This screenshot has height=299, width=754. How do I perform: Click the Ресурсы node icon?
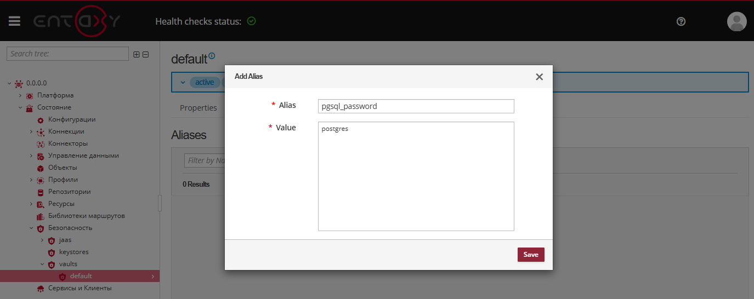point(41,204)
